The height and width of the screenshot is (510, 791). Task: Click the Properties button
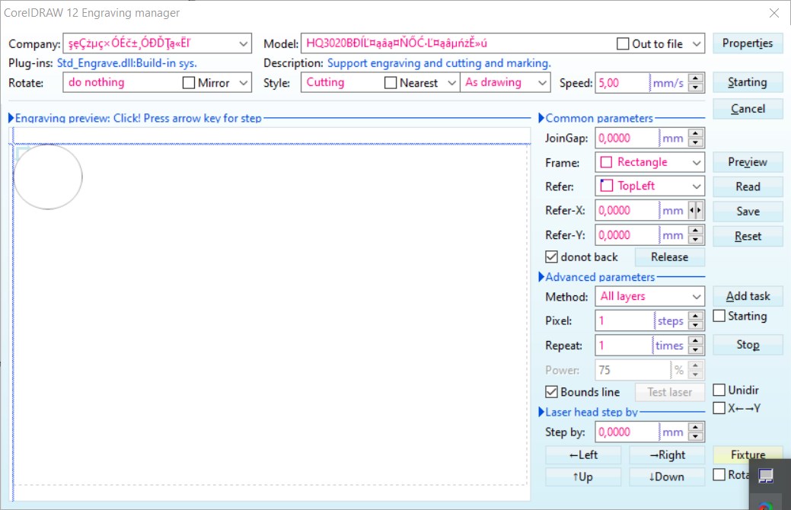(747, 43)
